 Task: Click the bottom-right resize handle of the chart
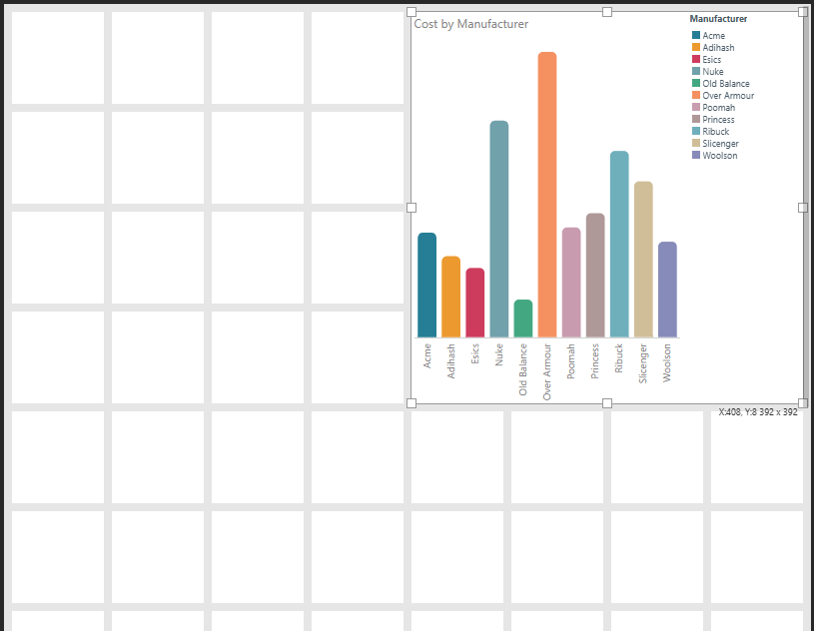click(x=803, y=403)
